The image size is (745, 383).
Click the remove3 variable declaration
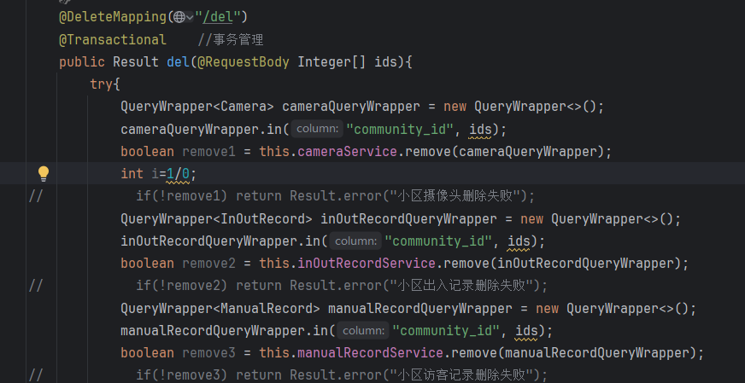pyautogui.click(x=209, y=353)
